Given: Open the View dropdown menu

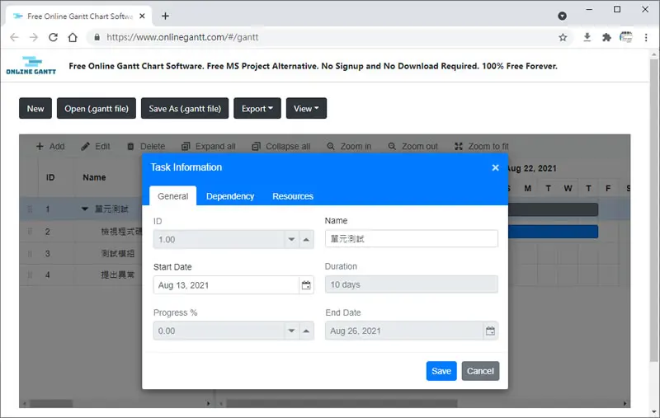Looking at the screenshot, I should tap(306, 109).
